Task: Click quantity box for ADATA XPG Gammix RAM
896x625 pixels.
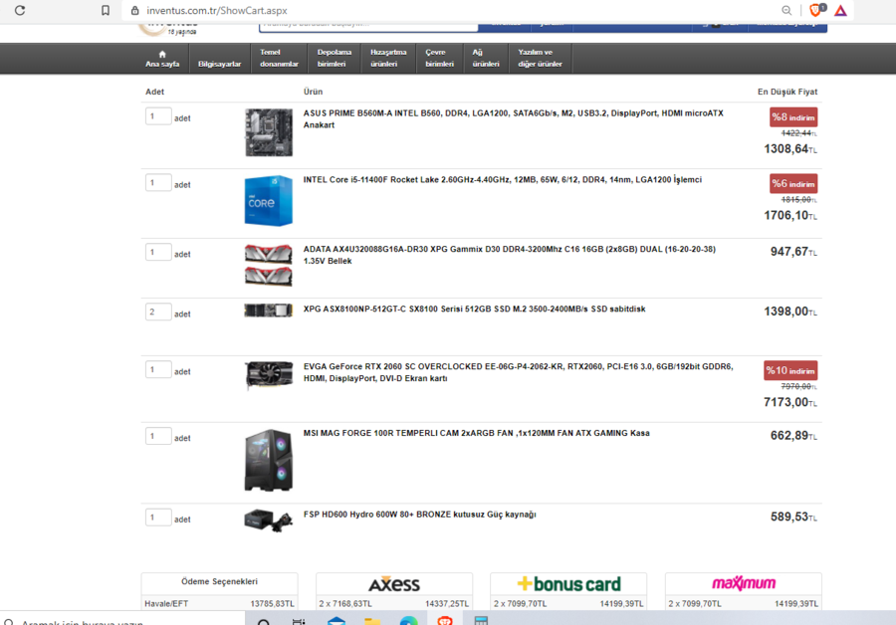Action: point(158,252)
